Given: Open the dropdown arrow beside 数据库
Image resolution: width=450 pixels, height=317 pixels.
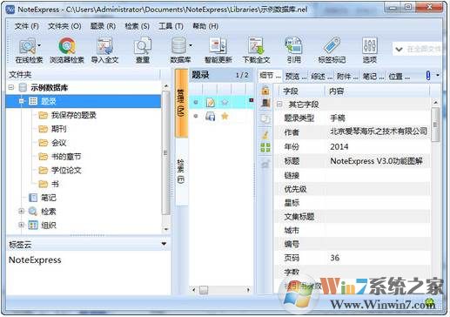Looking at the screenshot, I should [191, 45].
